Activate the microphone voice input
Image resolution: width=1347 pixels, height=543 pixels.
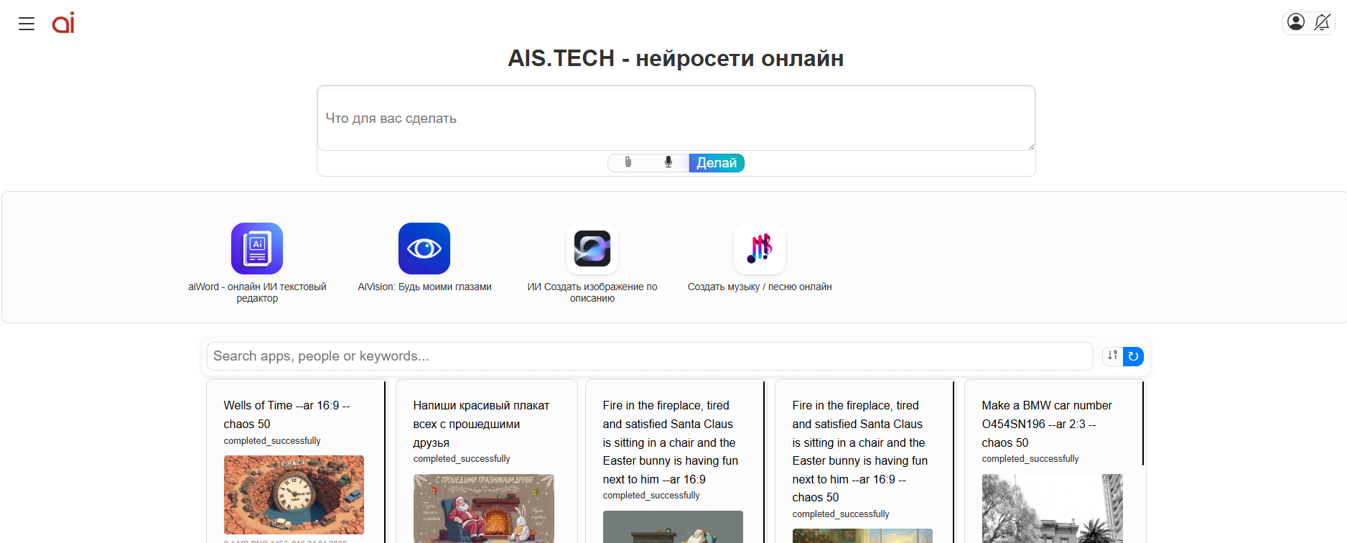pyautogui.click(x=668, y=162)
